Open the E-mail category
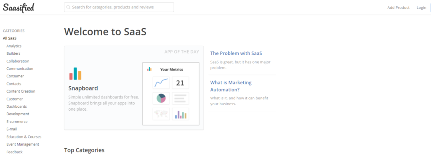 click(11, 129)
